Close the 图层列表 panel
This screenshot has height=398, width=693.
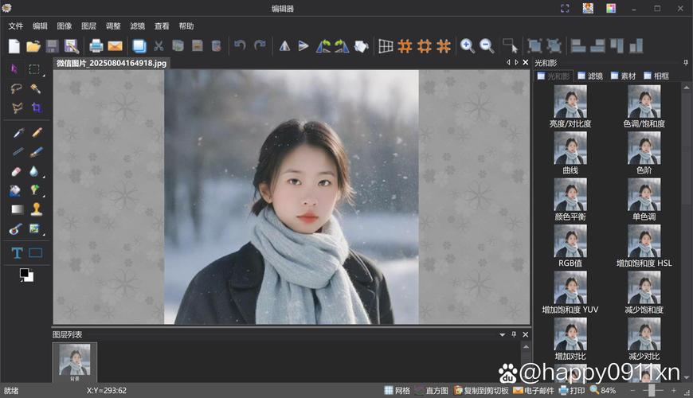click(526, 334)
